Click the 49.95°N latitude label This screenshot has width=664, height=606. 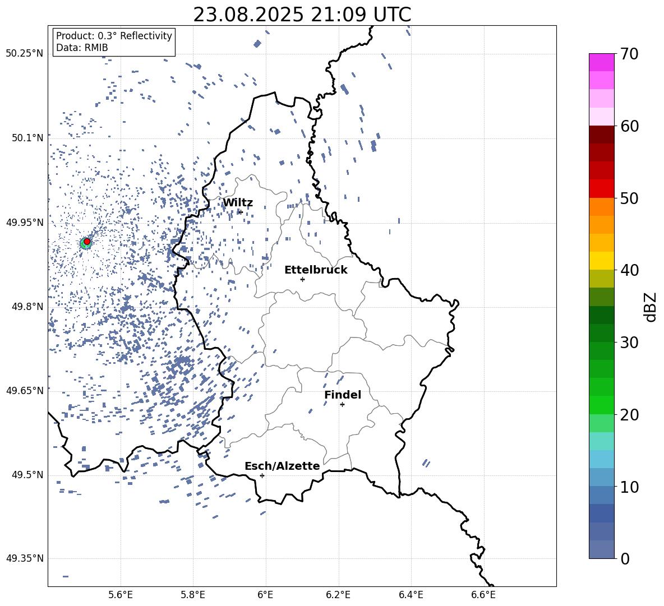point(25,223)
